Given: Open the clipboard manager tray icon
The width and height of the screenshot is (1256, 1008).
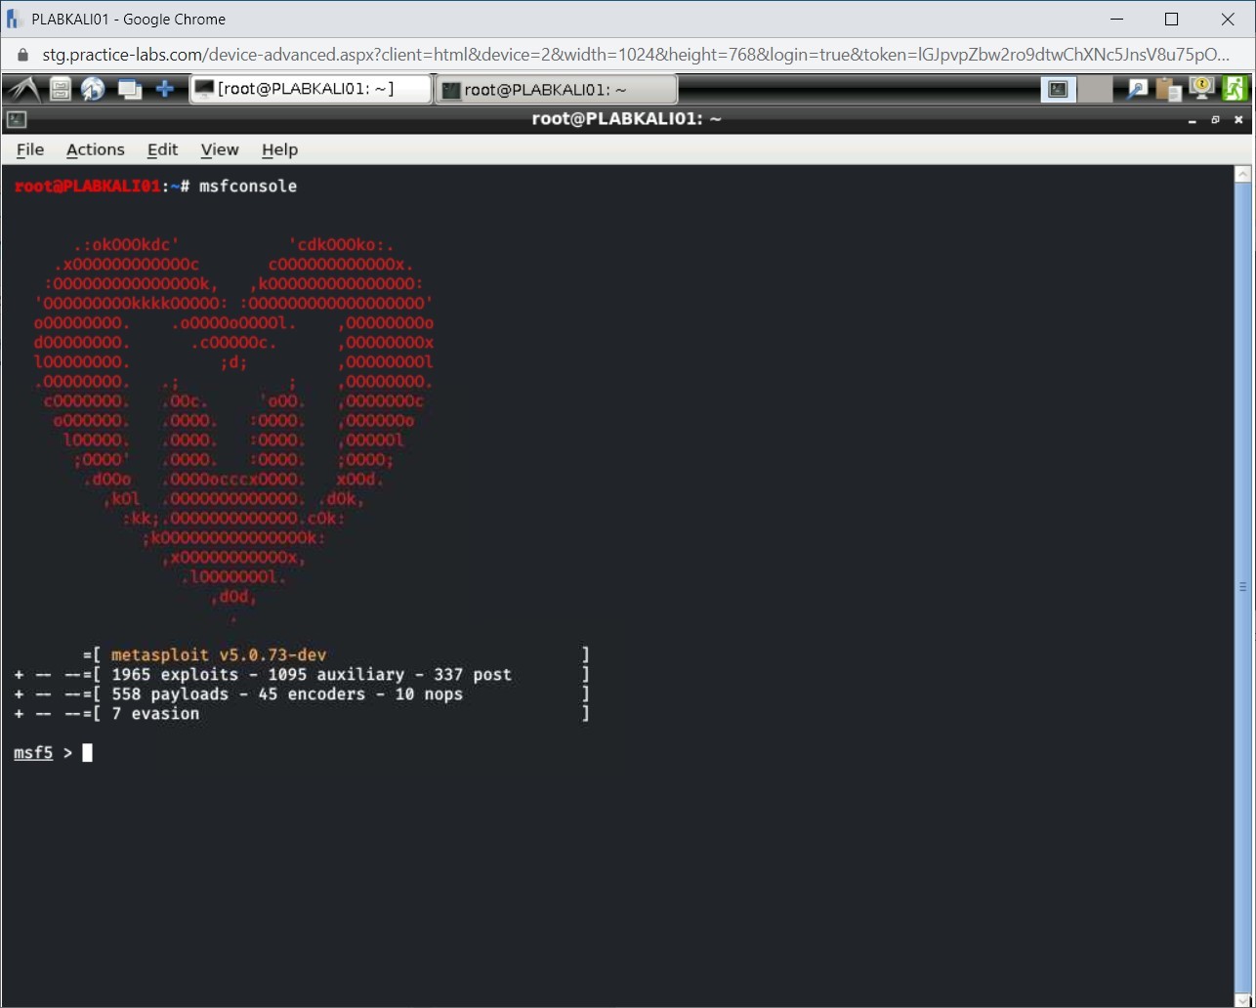Looking at the screenshot, I should (x=1168, y=90).
